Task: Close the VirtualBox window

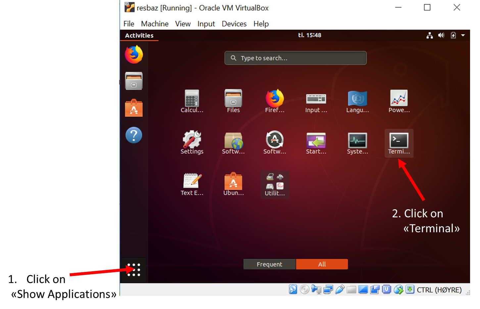Action: (457, 7)
